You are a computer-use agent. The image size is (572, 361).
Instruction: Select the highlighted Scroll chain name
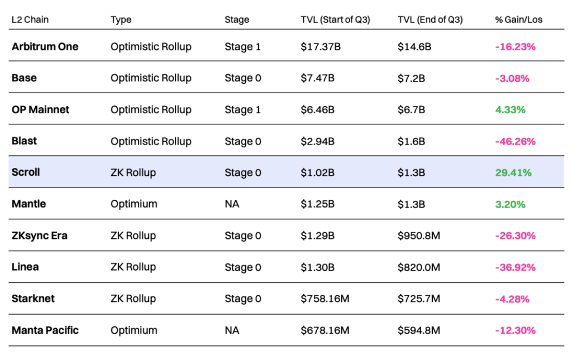point(26,172)
